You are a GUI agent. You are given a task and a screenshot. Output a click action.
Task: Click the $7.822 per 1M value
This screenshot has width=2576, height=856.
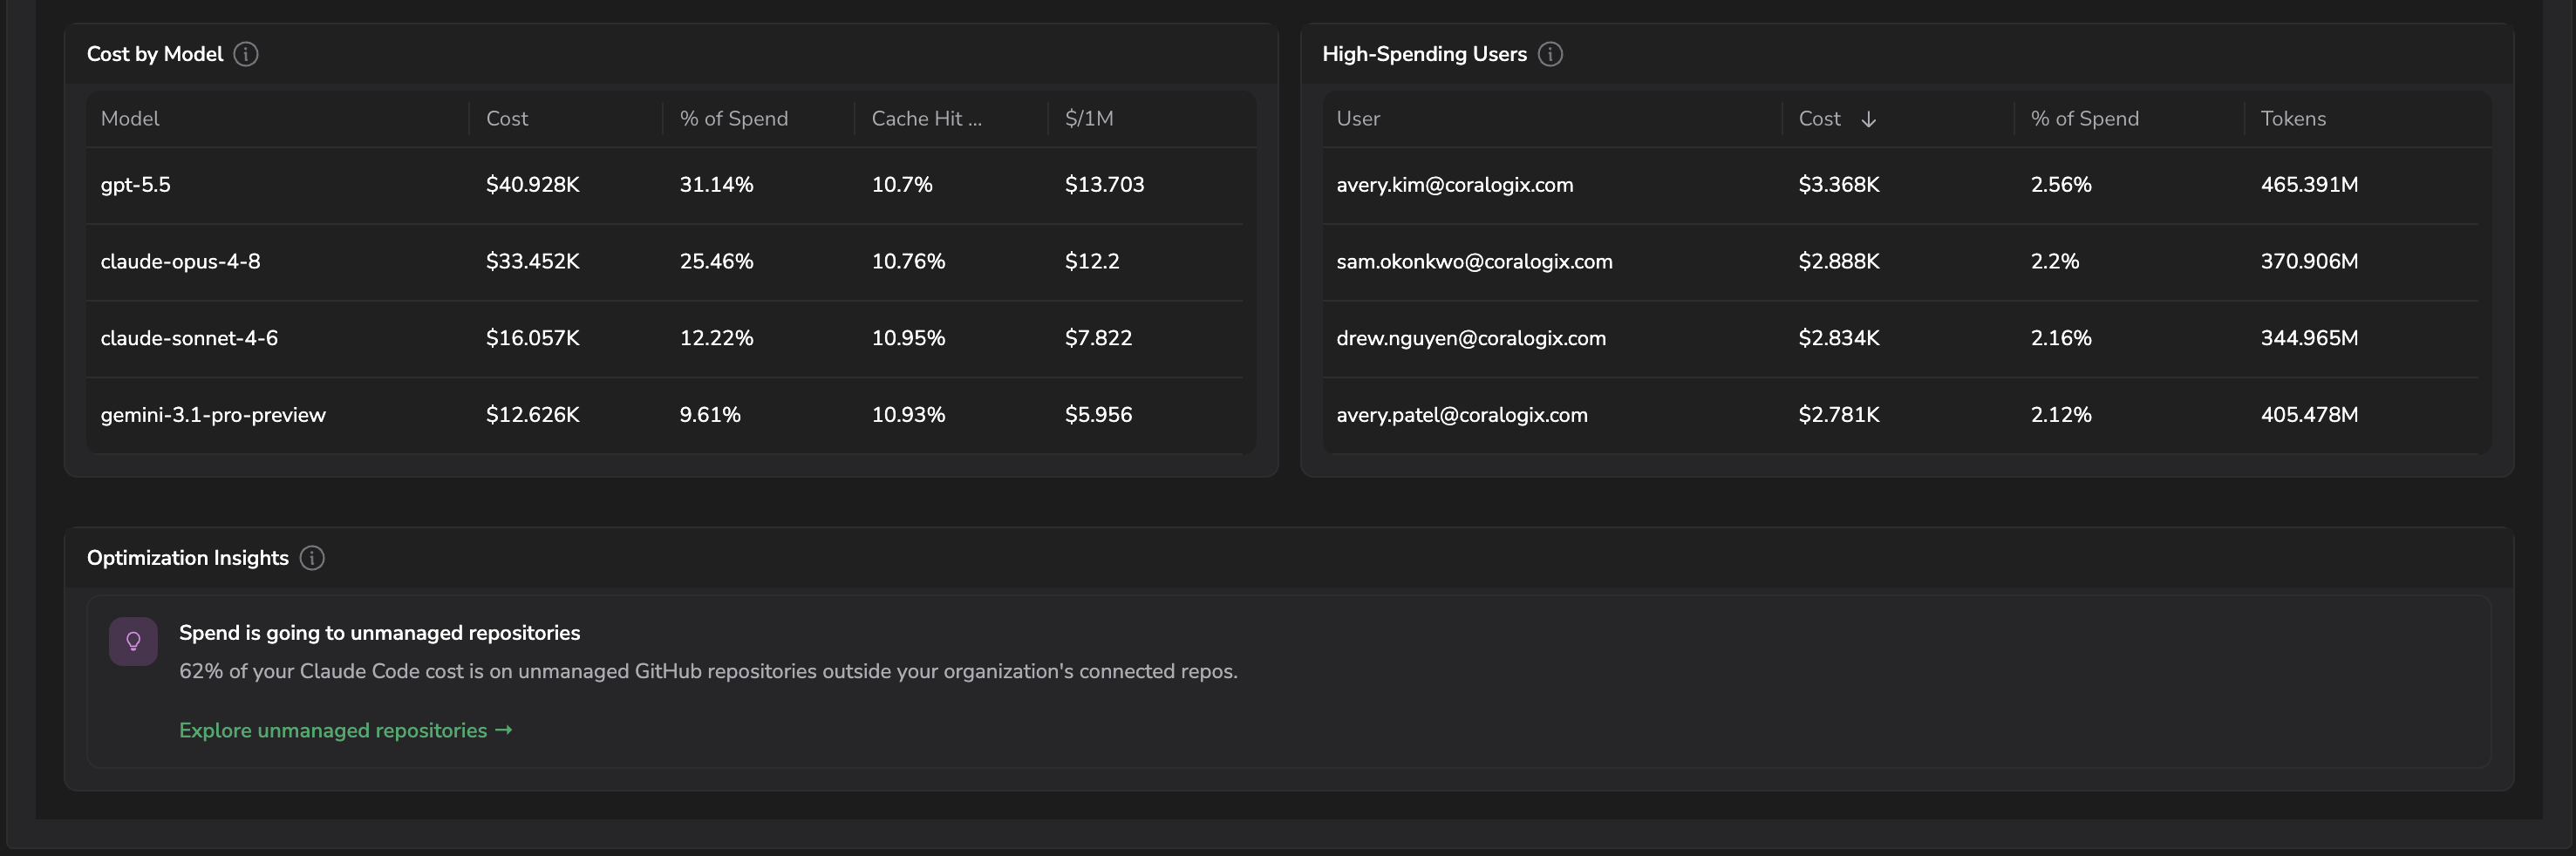1098,338
